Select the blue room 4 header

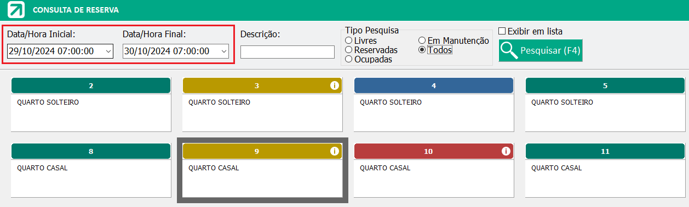click(x=434, y=85)
